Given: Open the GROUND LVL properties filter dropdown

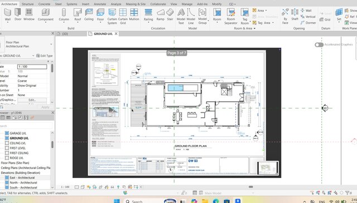Looking at the screenshot, I should [x=33, y=56].
